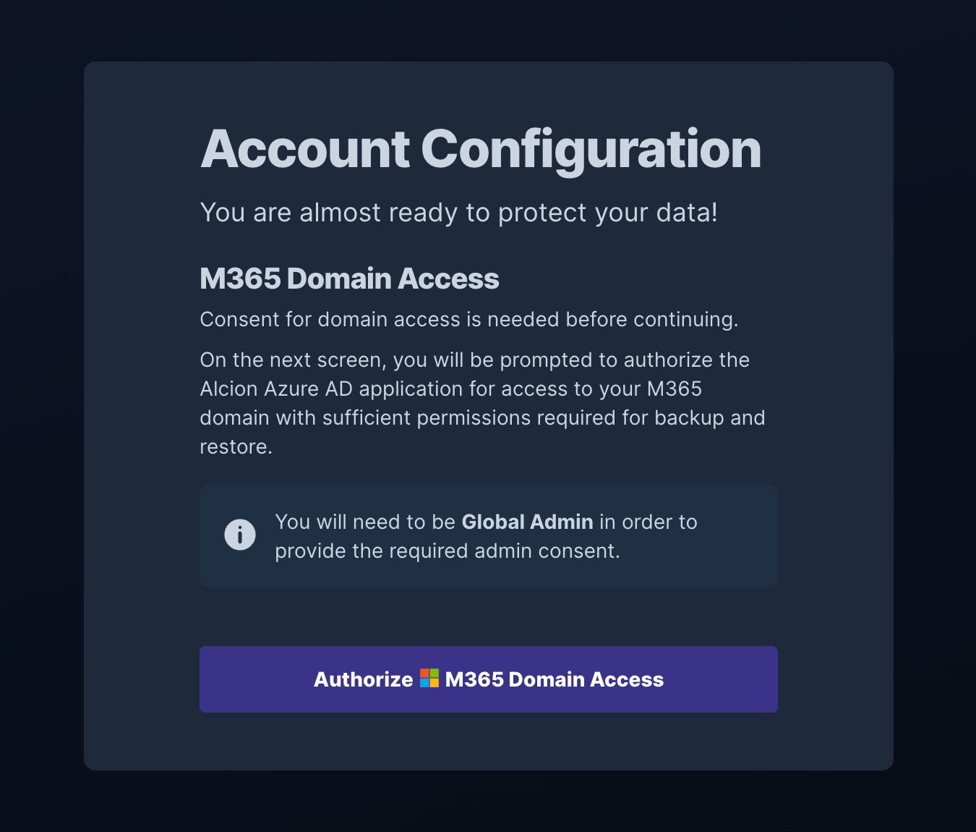Click the 'You will need to be' text
The image size is (976, 832).
(365, 522)
